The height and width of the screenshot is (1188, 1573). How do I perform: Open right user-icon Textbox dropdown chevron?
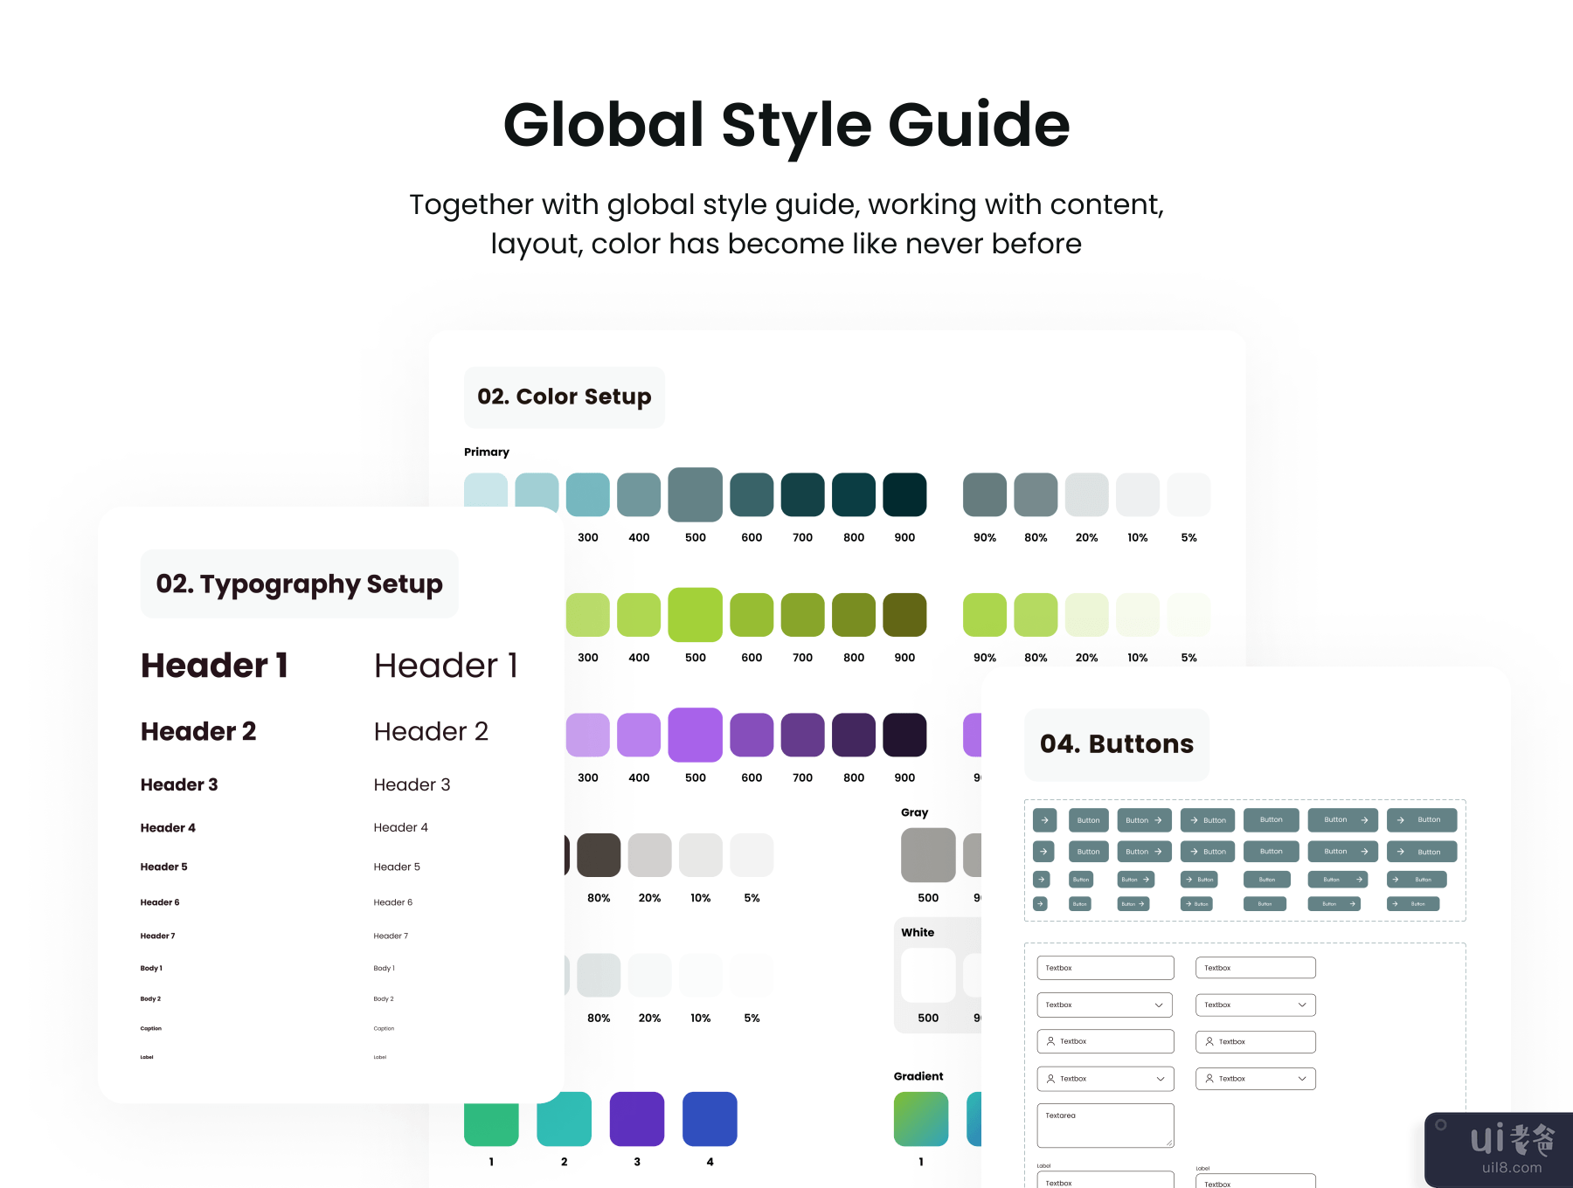(1301, 1079)
